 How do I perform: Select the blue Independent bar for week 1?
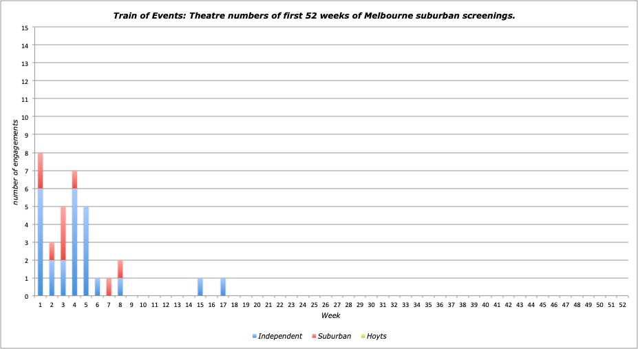point(41,242)
